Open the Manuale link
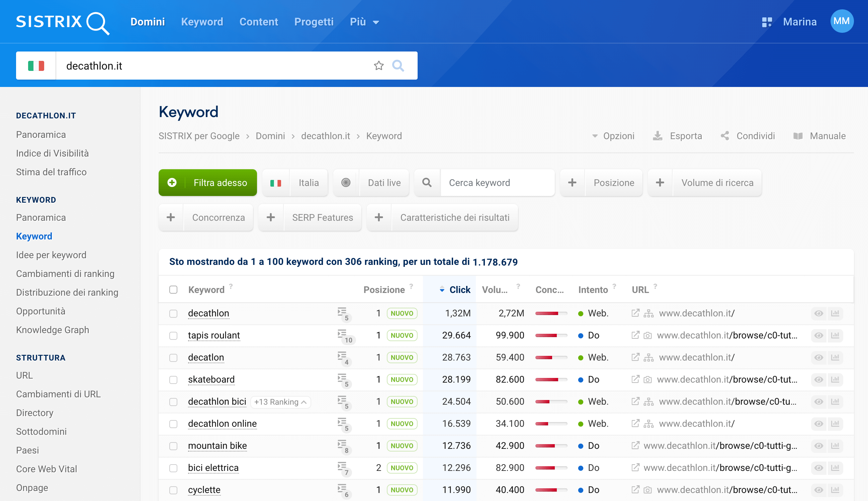Viewport: 868px width, 501px height. (819, 136)
